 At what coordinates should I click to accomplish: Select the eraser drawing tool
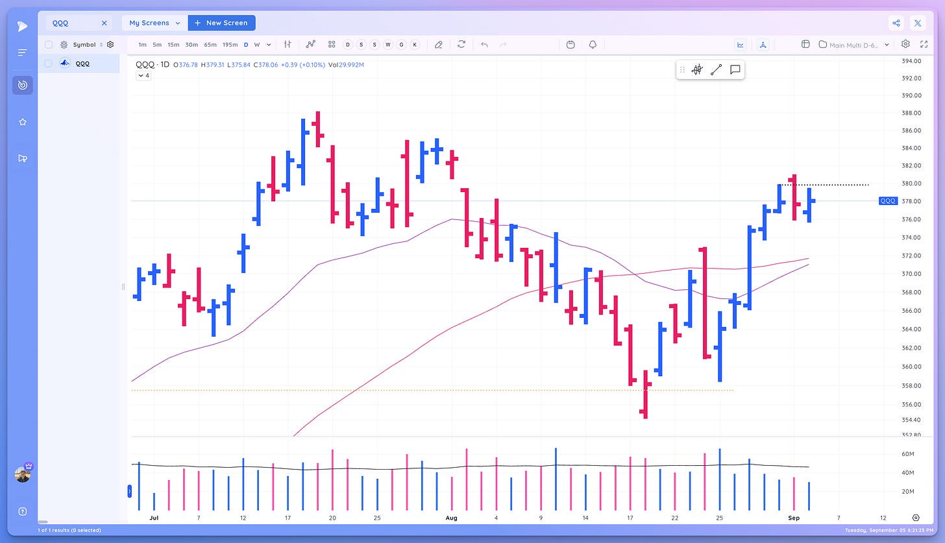click(x=439, y=44)
